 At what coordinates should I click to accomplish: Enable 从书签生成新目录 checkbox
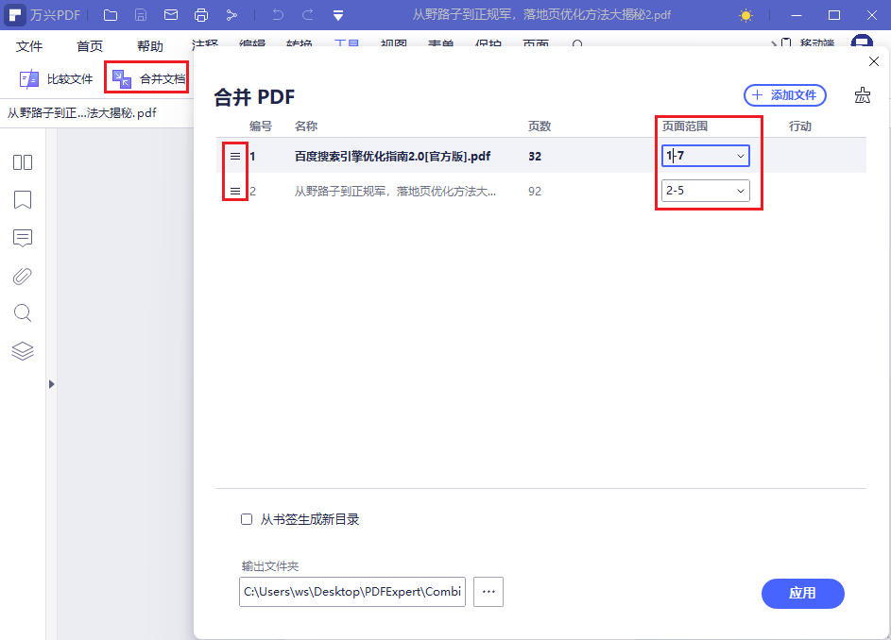click(x=246, y=518)
